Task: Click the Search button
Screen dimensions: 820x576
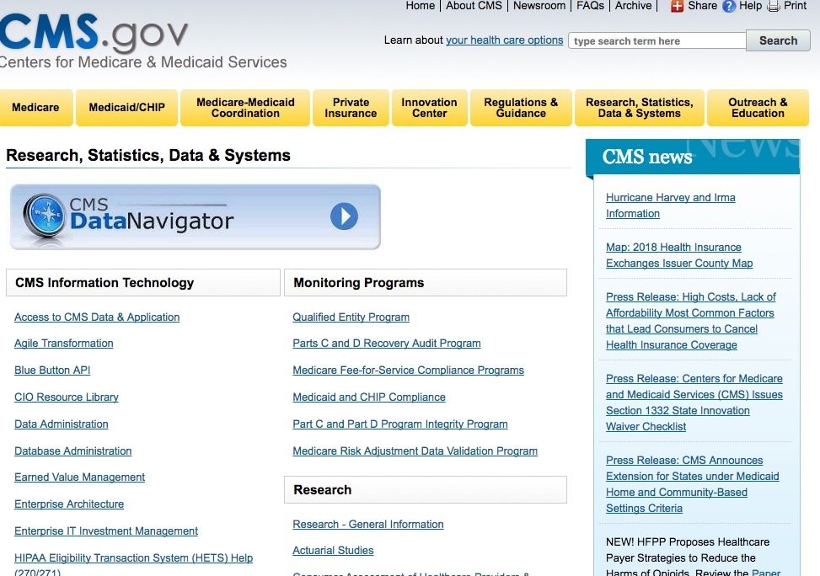Action: [x=778, y=40]
